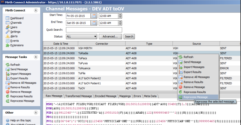The width and height of the screenshot is (241, 125).
Task: Click Remove All Messages icon in Message Tasks panel
Action: [8, 83]
